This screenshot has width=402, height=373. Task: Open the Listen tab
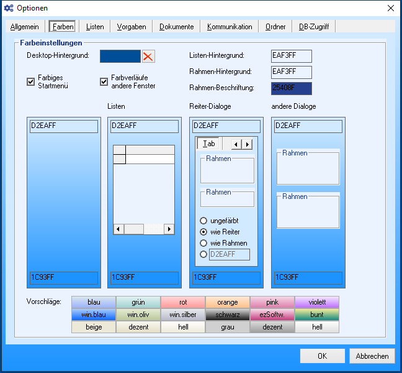pos(95,27)
